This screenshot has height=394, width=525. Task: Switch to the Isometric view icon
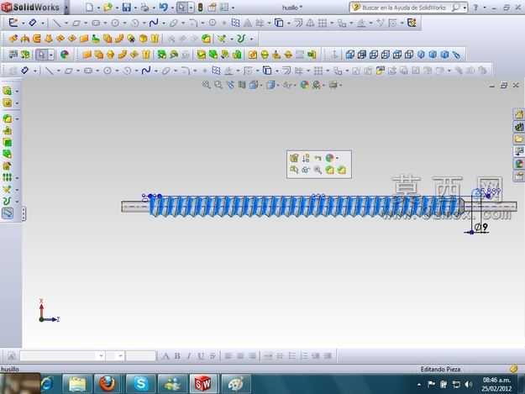421,55
